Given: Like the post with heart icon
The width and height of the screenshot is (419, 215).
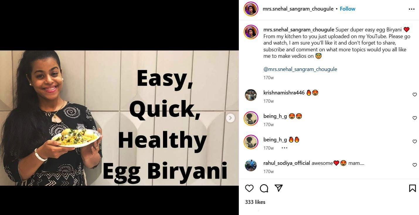Looking at the screenshot, I should [x=249, y=188].
